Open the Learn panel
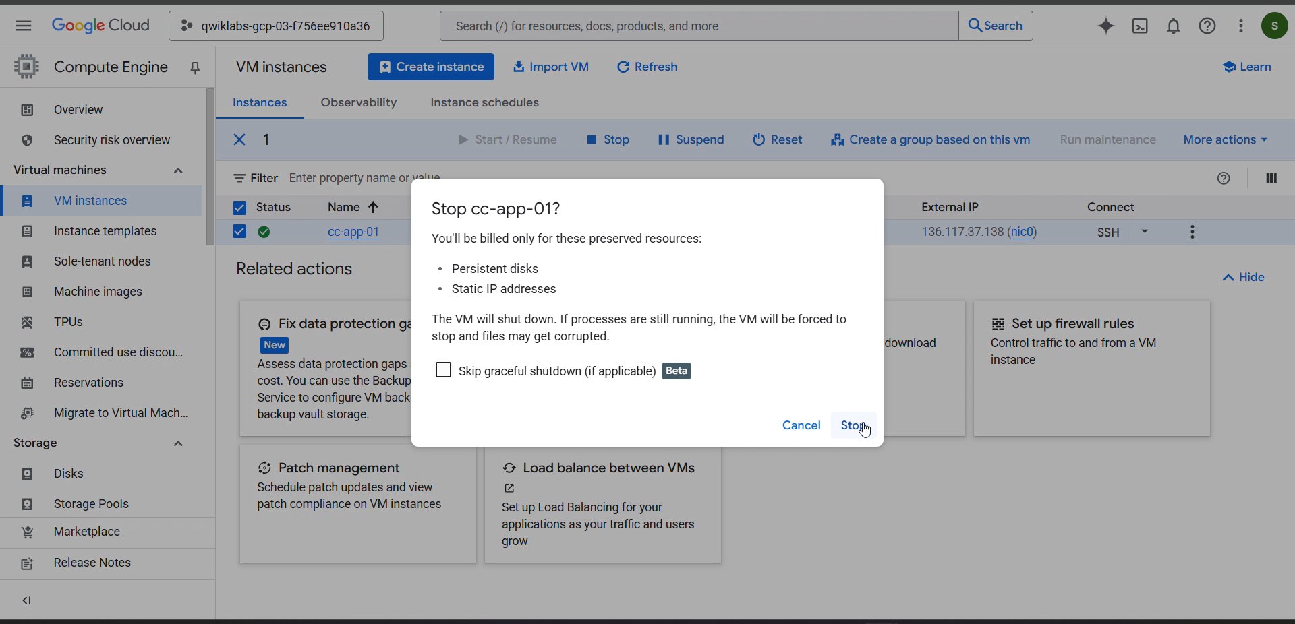The image size is (1295, 624). coord(1247,67)
